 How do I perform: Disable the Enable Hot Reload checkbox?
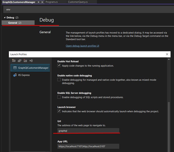[59, 65]
